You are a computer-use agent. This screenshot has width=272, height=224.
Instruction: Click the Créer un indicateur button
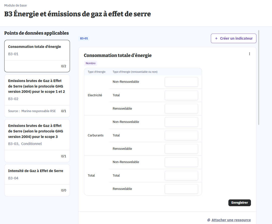click(x=233, y=39)
